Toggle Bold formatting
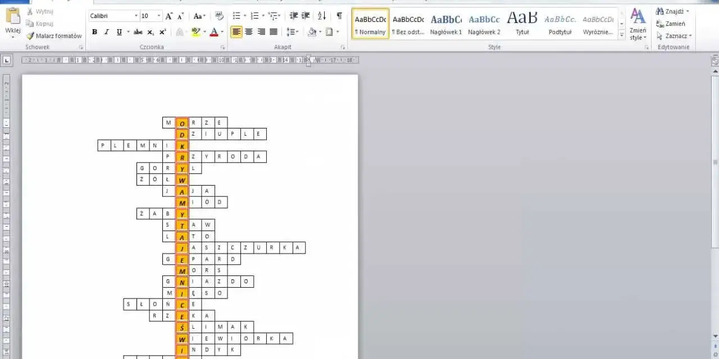The image size is (719, 359). coord(94,32)
